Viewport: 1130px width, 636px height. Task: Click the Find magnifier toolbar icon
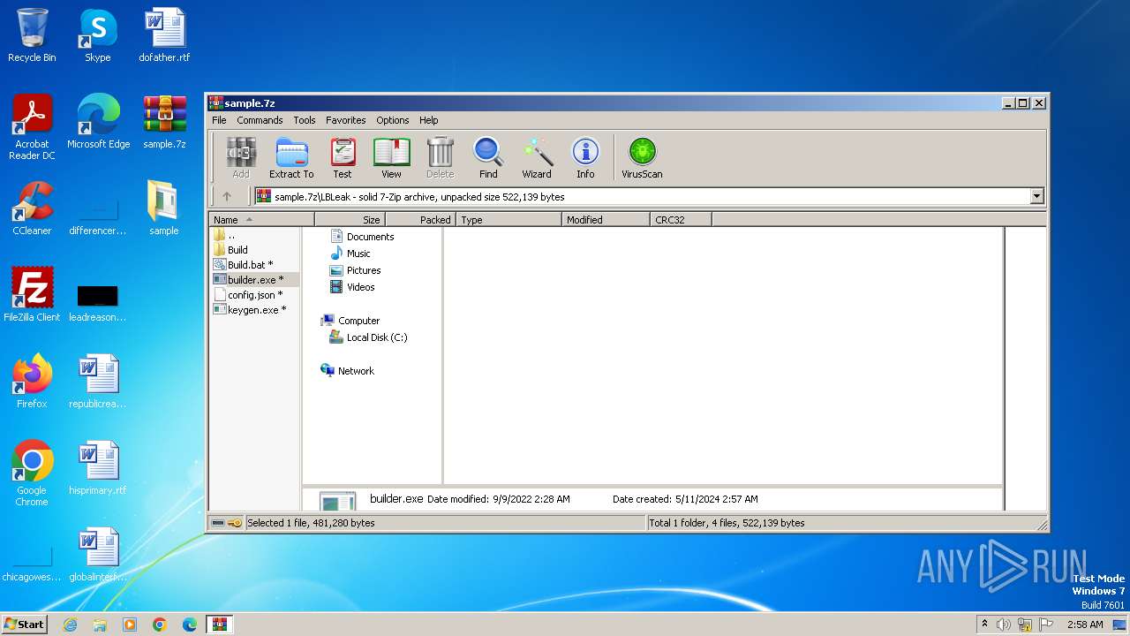[x=488, y=158]
